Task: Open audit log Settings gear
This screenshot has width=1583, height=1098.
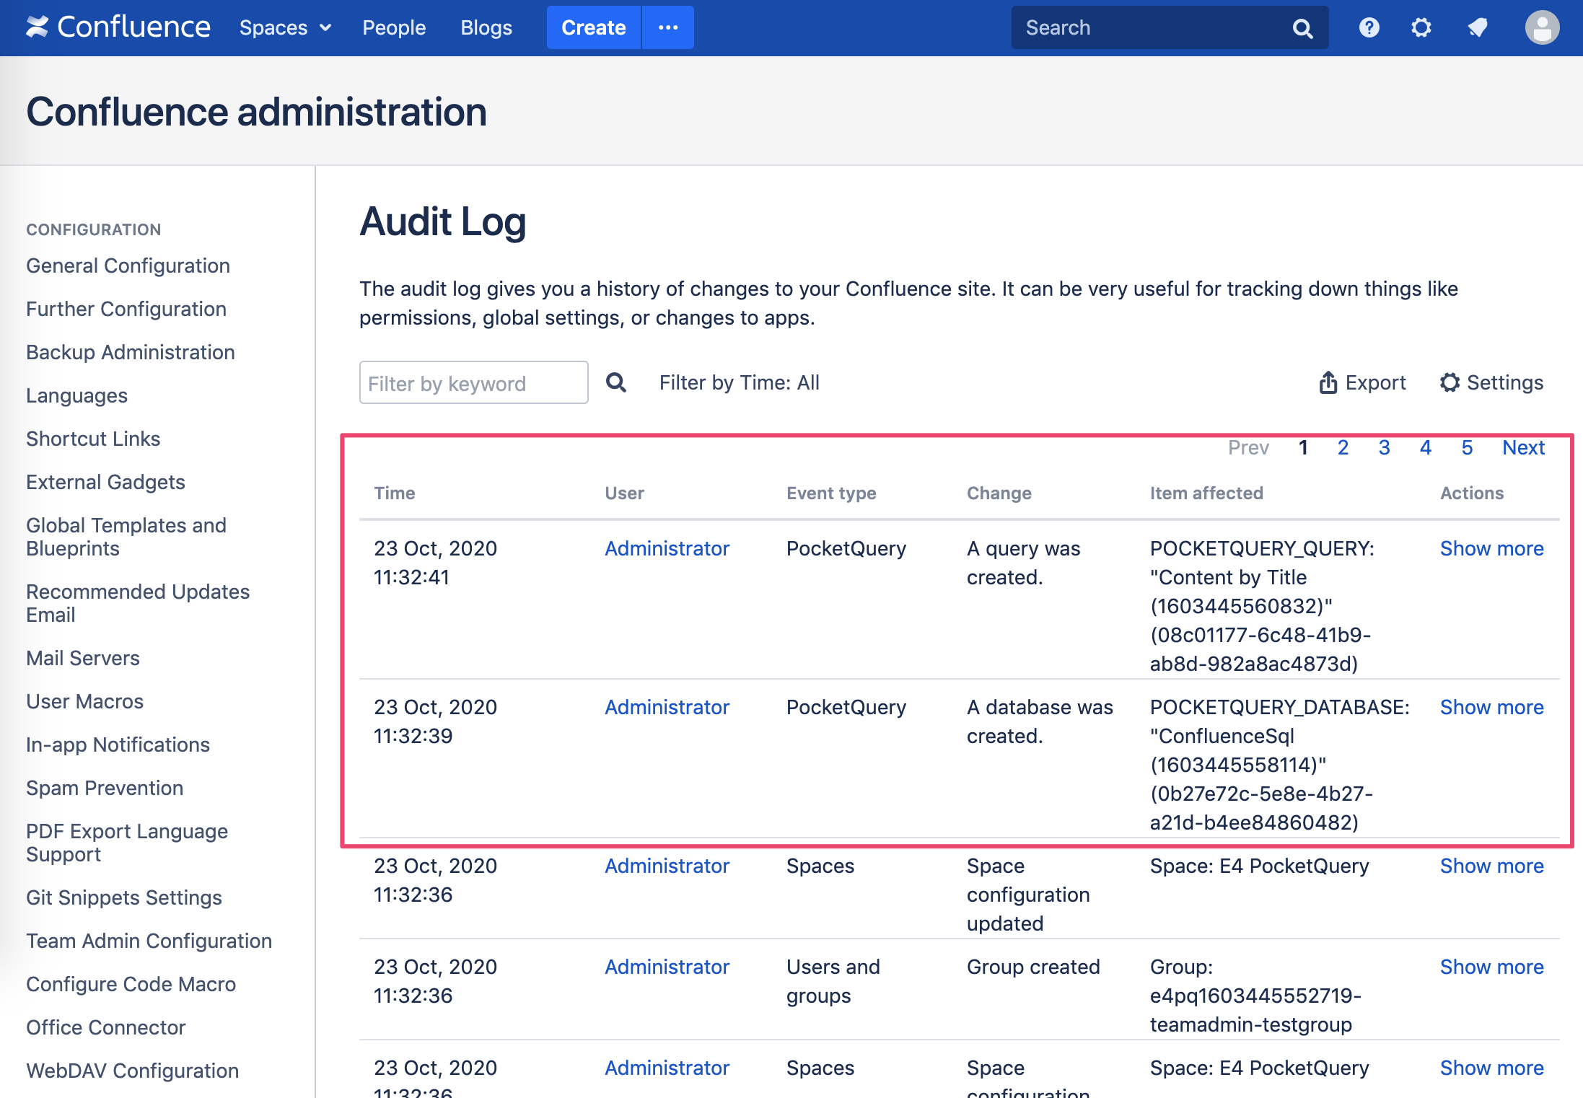Action: click(1491, 382)
